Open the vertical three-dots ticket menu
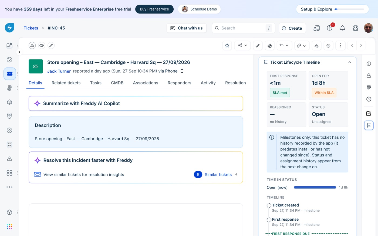Screen dimensions: 378x236 point(340,46)
